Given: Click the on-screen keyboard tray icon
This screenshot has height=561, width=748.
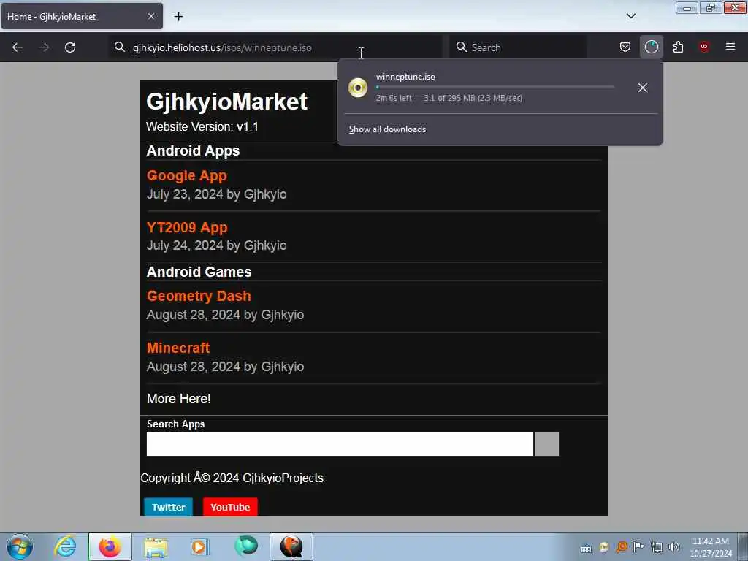Looking at the screenshot, I should [x=586, y=548].
